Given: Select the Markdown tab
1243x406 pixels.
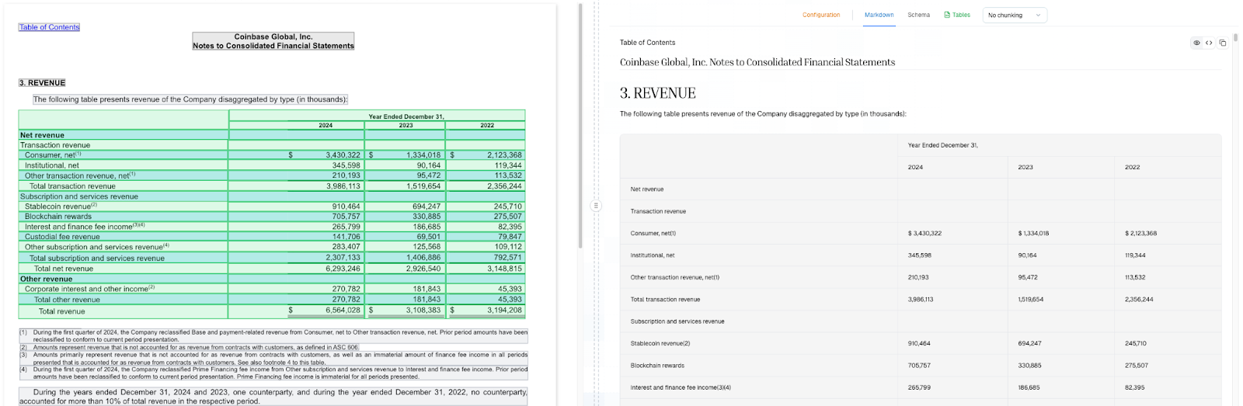Looking at the screenshot, I should [x=879, y=15].
